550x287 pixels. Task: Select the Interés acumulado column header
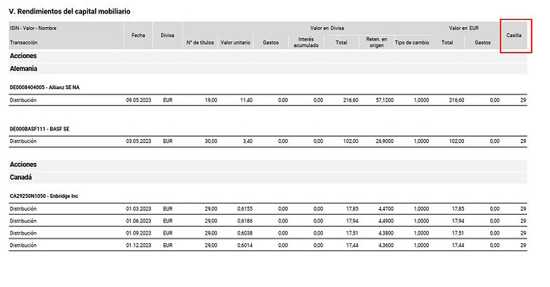point(306,42)
